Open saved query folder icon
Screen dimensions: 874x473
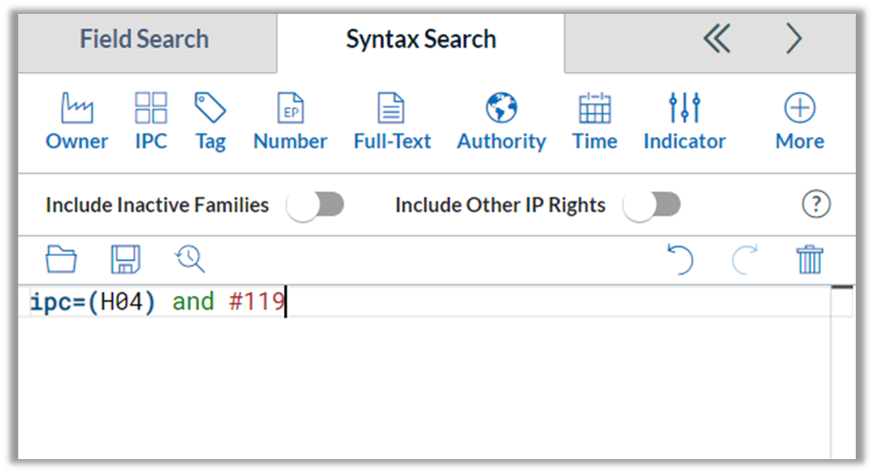(x=61, y=259)
